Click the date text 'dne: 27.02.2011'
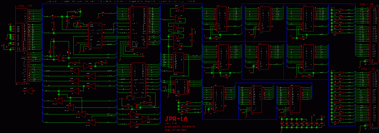Image resolution: width=379 pixels, height=133 pixels. (x=176, y=130)
